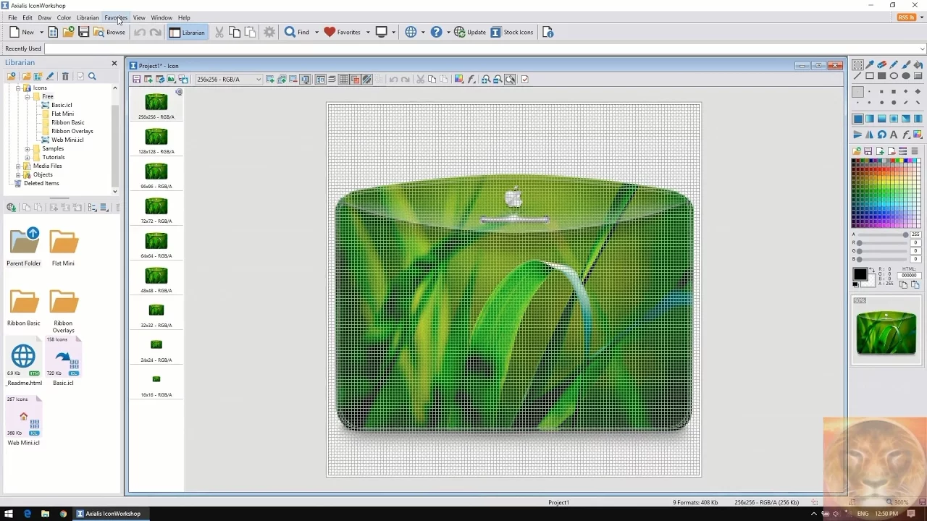927x521 pixels.
Task: Save the project from document toolbar
Action: click(136, 80)
